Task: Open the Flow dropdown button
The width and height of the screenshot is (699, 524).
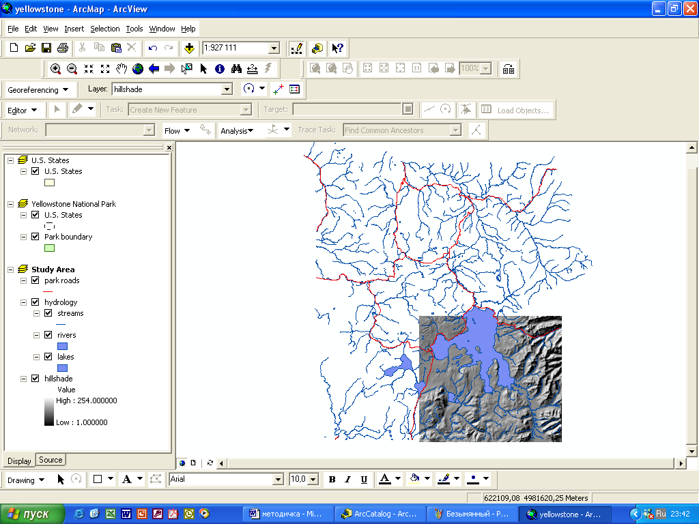Action: tap(177, 130)
